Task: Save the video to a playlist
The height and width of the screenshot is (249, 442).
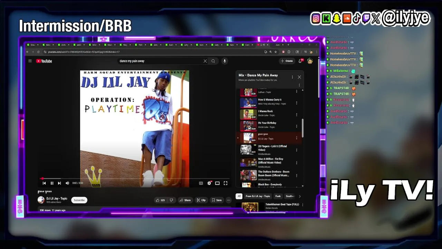Action: [217, 200]
